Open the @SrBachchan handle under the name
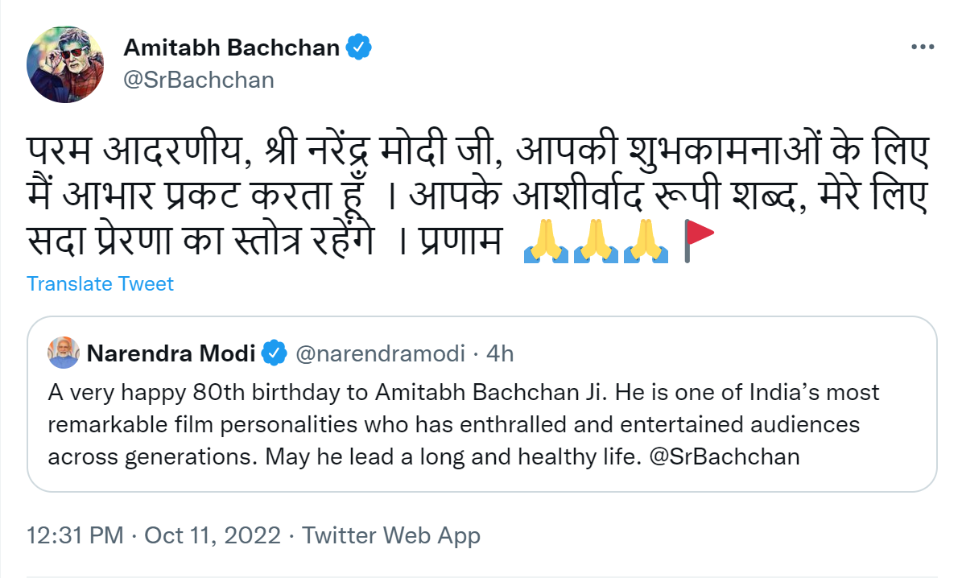Viewport: 962px width, 578px height. click(x=198, y=80)
